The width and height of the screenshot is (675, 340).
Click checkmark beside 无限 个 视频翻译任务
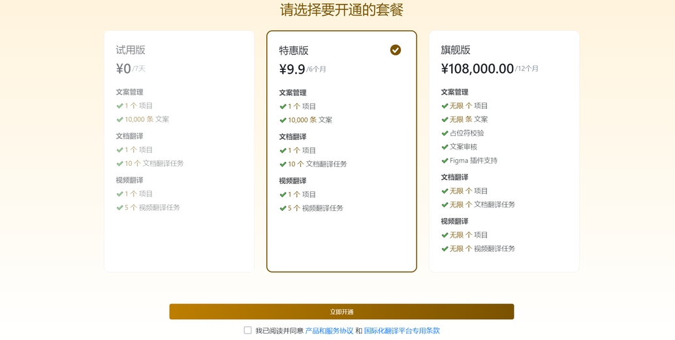click(x=445, y=249)
